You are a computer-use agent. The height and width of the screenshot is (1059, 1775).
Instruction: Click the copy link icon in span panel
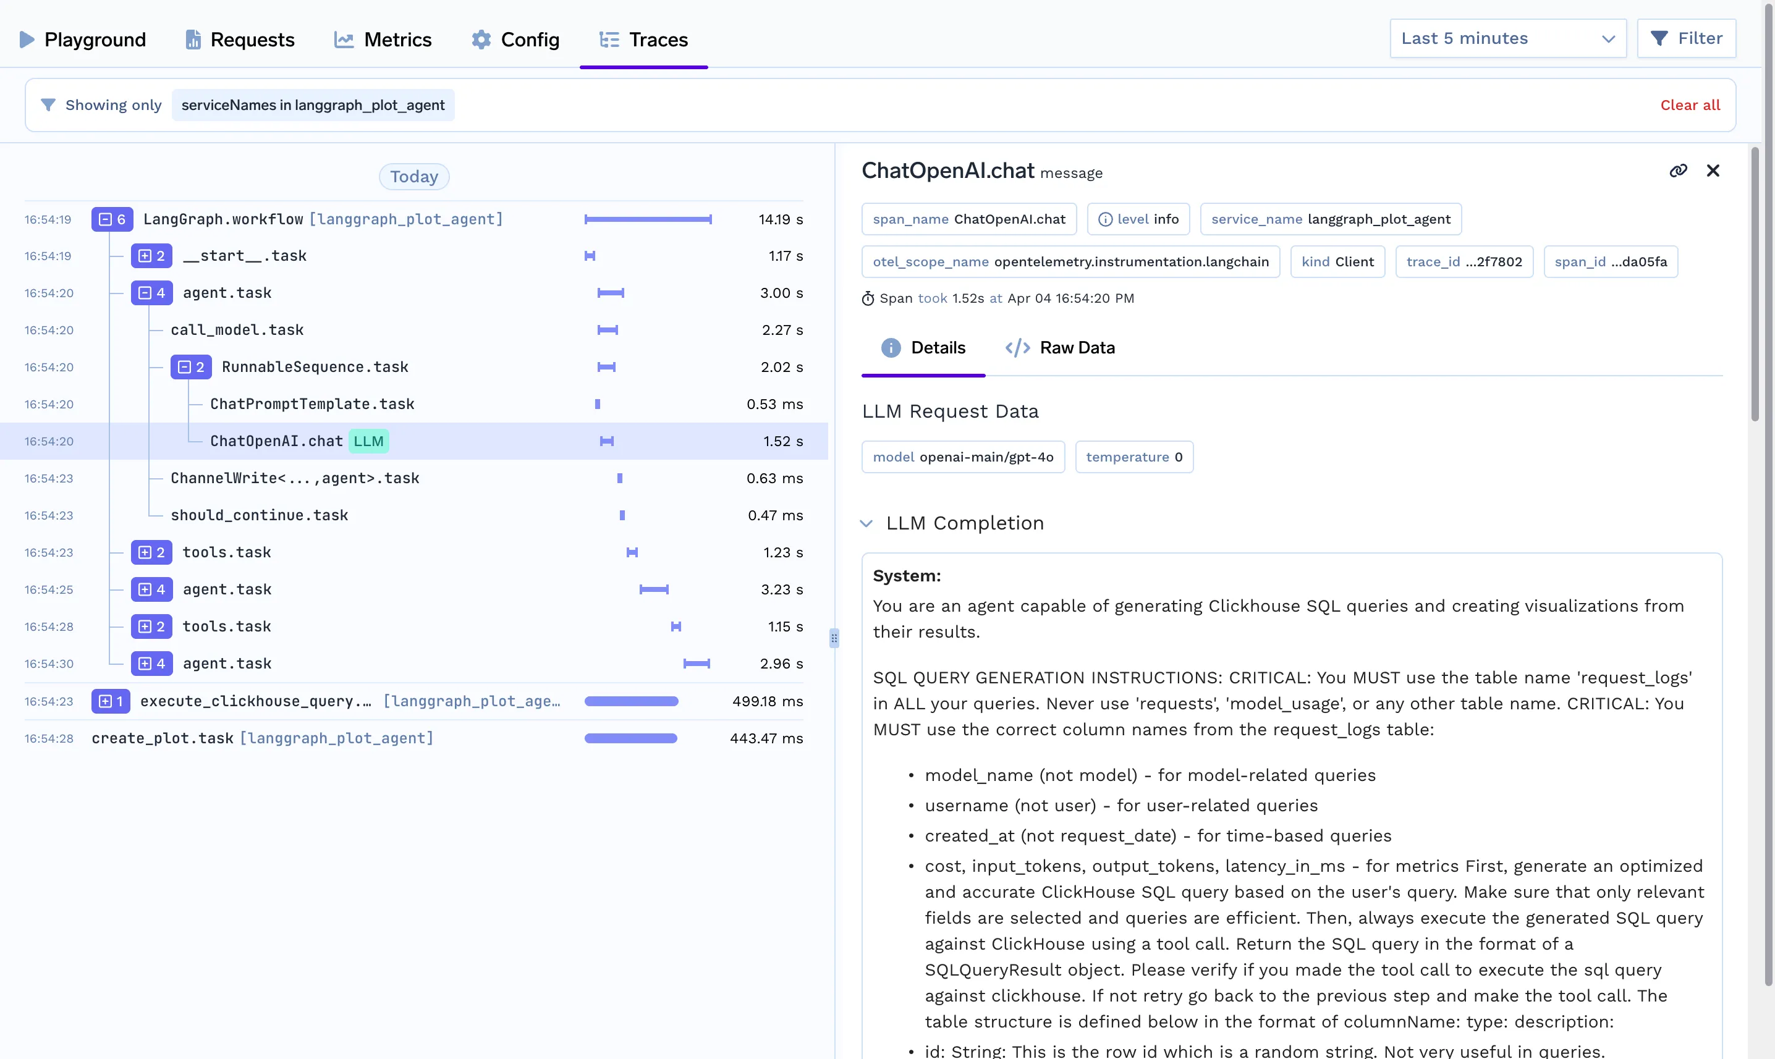point(1678,171)
